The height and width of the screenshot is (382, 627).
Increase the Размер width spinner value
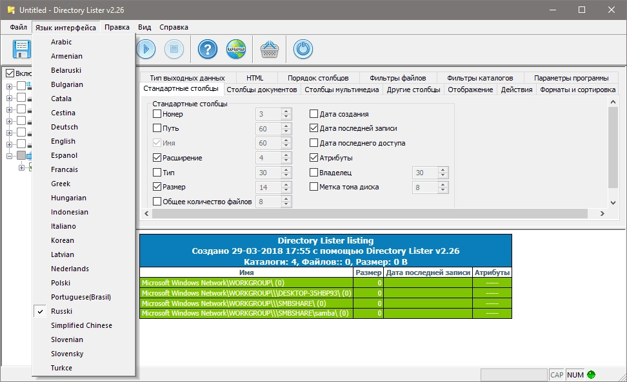286,184
